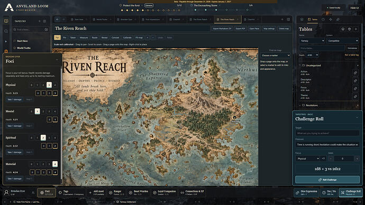Viewport: 365px width, 205px height.
Task: Open Dice Expression in the bottom bar
Action: coord(306,192)
